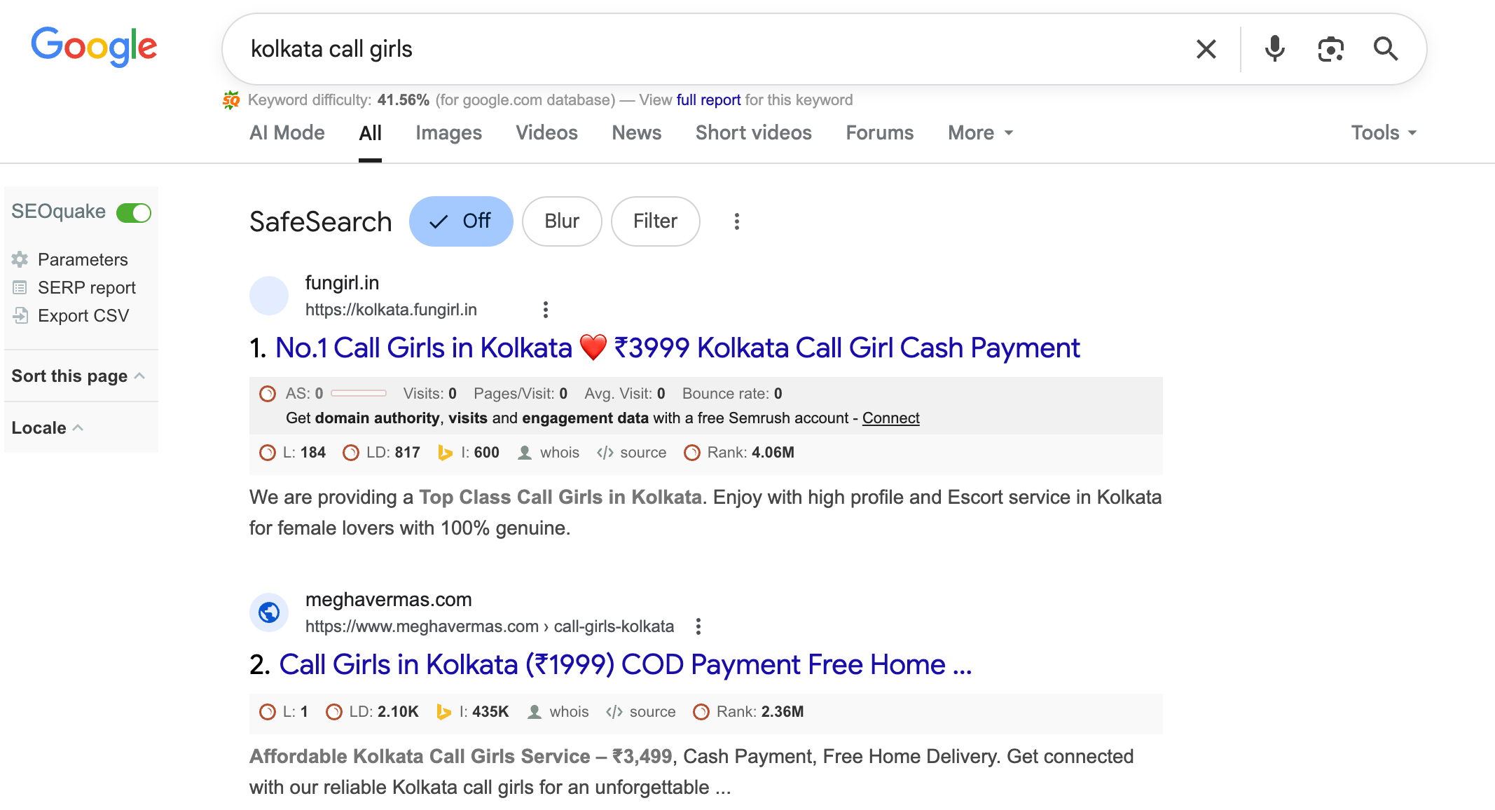Toggle the SEOquake switch off
This screenshot has height=810, width=1495.
[x=134, y=212]
